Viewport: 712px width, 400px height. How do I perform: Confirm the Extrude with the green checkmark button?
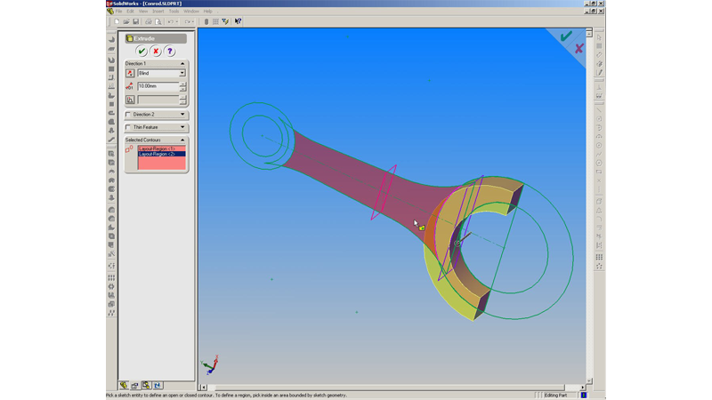[142, 52]
